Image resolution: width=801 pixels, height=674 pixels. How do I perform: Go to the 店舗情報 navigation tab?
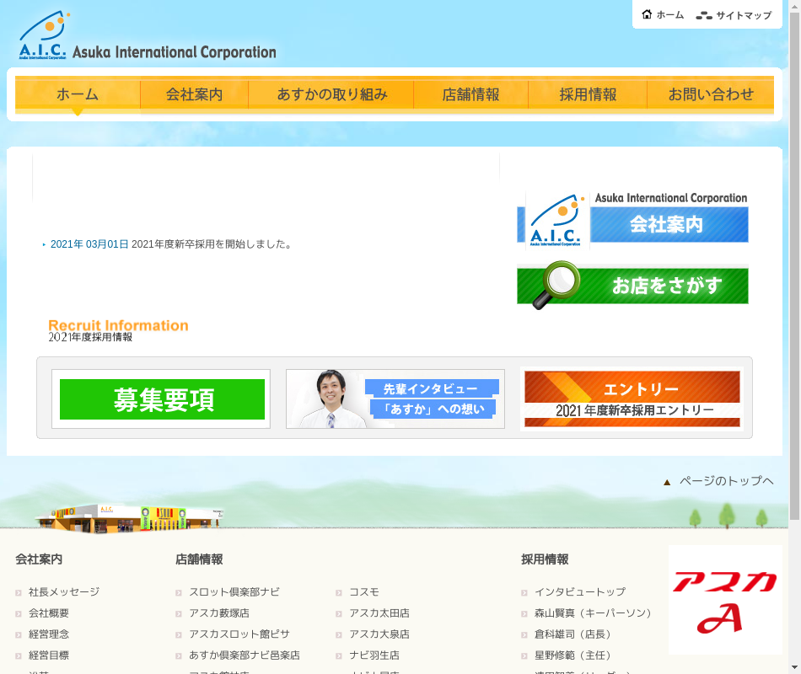tap(470, 94)
